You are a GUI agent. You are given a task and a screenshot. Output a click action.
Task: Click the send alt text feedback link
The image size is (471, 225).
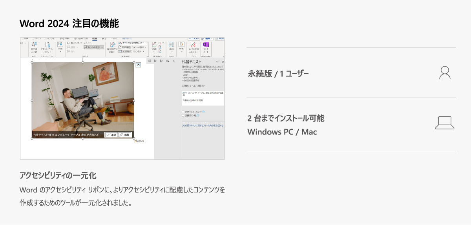point(203,125)
